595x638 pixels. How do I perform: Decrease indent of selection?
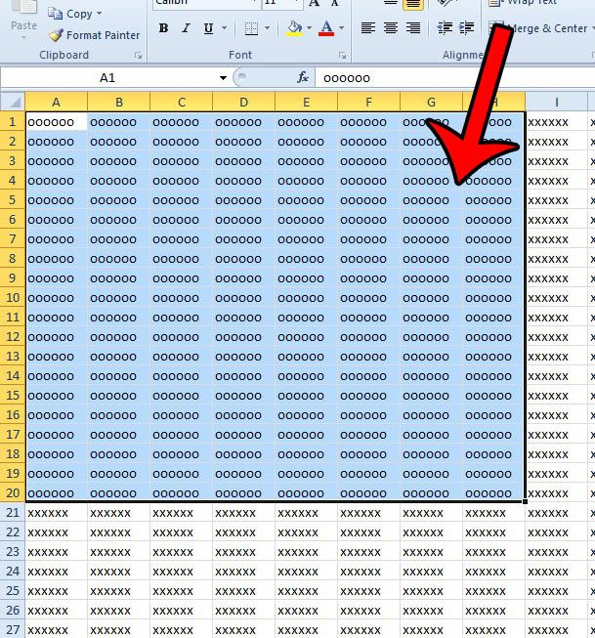(445, 27)
